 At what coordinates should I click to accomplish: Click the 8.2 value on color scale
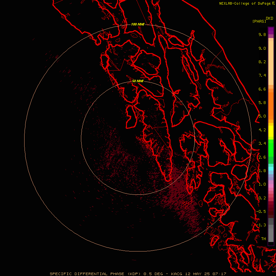click(262, 62)
